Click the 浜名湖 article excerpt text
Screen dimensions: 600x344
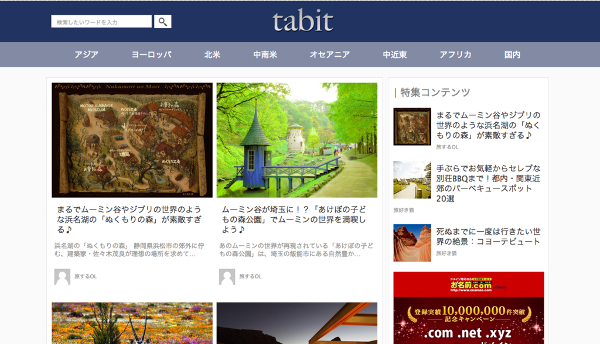129,250
